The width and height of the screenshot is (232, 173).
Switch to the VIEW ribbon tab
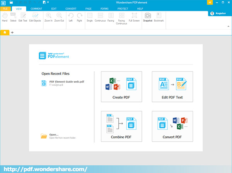pos(19,9)
